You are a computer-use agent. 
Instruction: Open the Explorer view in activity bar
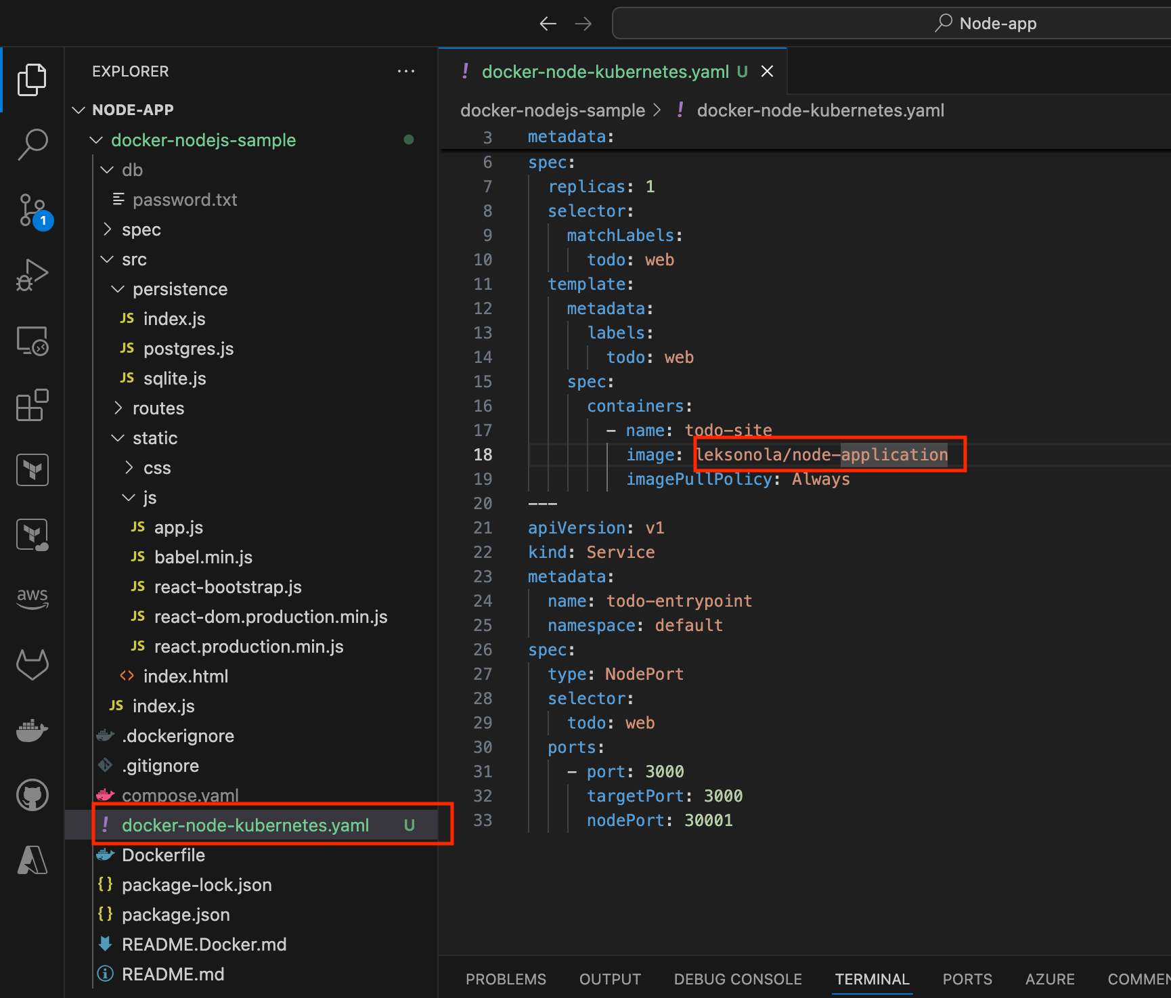pyautogui.click(x=32, y=79)
